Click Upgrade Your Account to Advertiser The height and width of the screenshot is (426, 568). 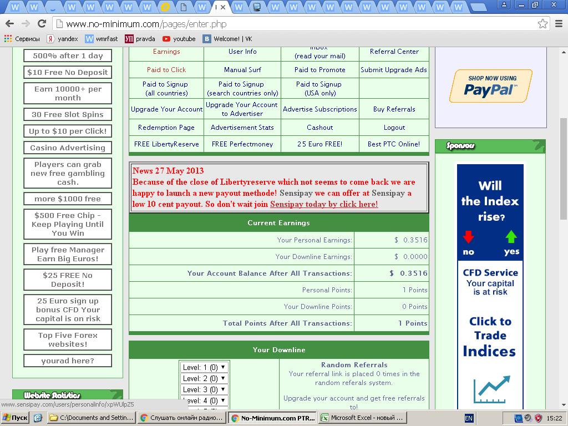tap(242, 109)
